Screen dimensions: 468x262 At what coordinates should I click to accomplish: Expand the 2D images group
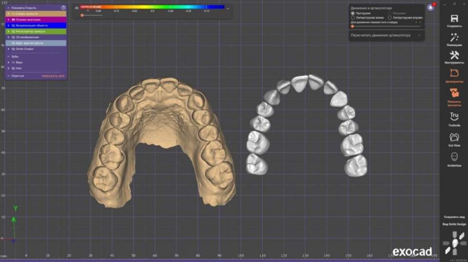tap(8, 37)
